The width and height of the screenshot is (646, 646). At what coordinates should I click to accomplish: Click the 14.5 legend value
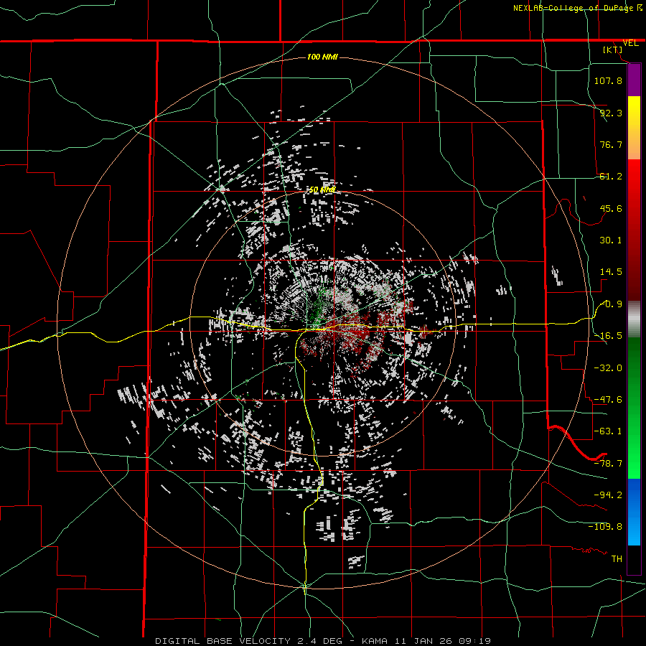pyautogui.click(x=611, y=272)
